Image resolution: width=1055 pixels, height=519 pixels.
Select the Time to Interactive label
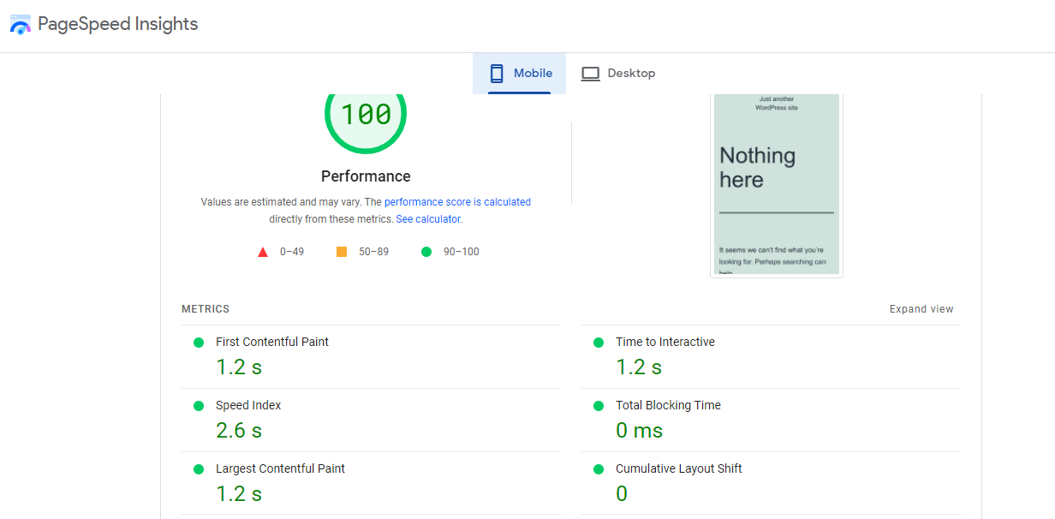665,342
